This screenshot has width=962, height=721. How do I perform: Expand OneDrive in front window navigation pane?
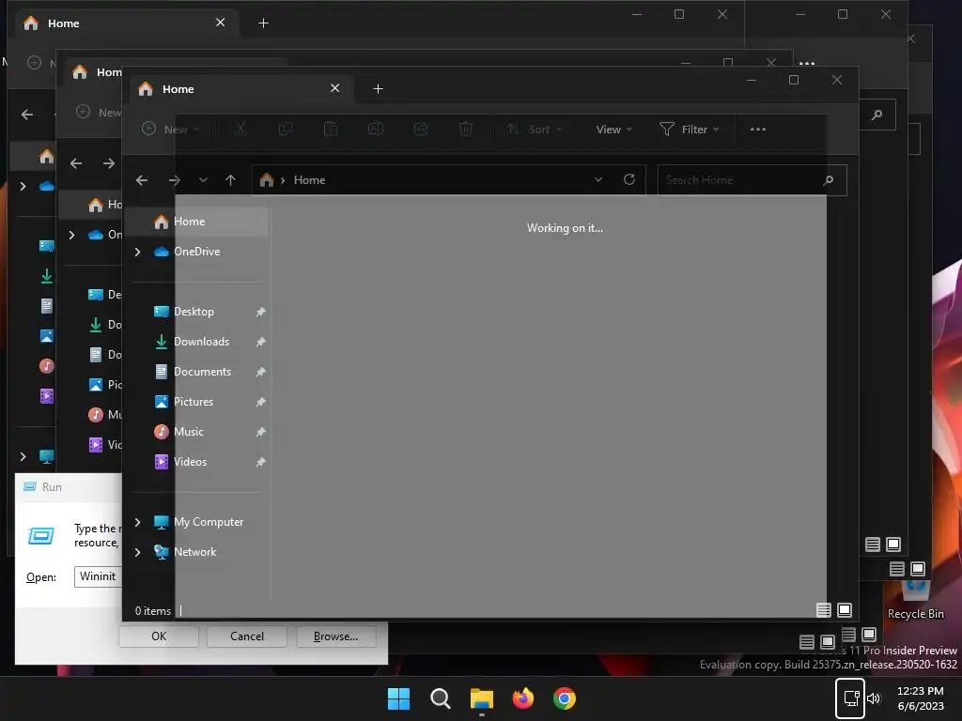coord(137,252)
